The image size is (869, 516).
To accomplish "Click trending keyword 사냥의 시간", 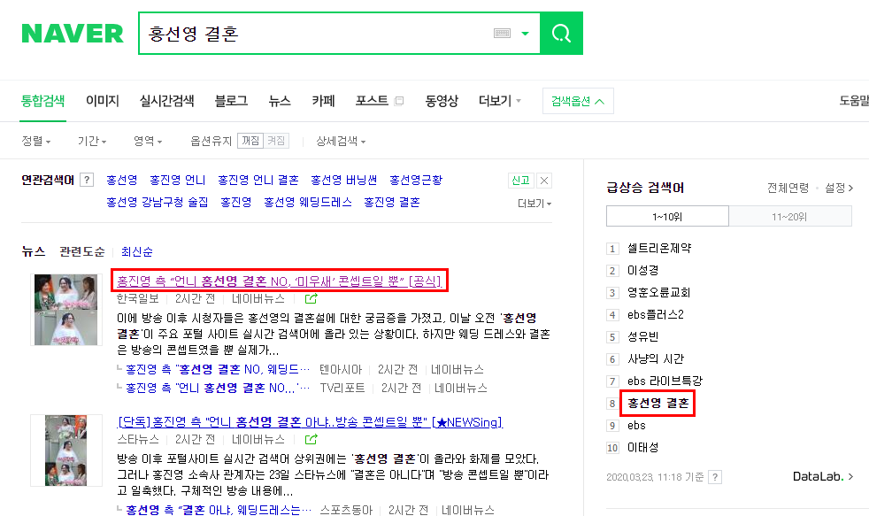I will point(656,359).
